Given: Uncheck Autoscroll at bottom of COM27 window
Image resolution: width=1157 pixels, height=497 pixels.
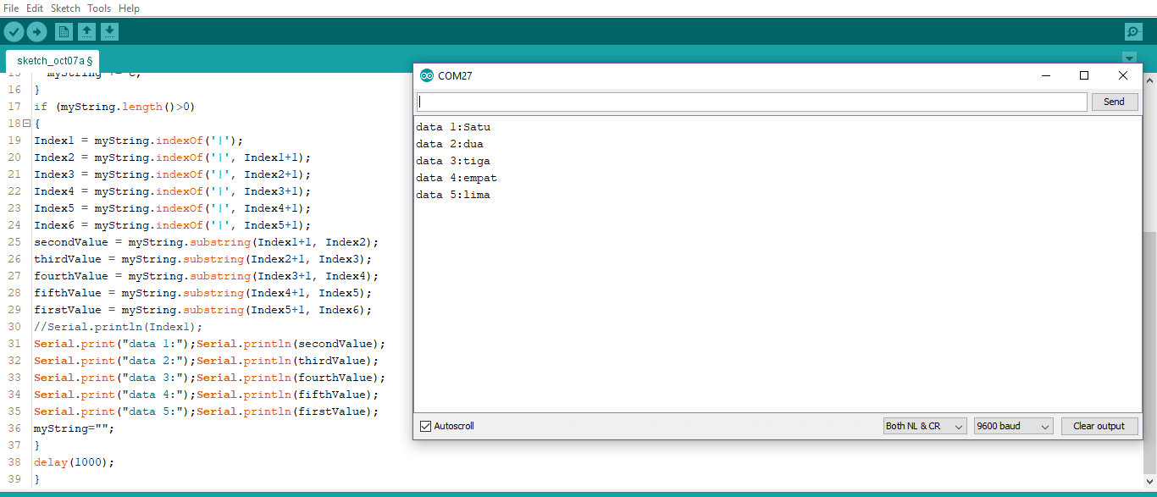Looking at the screenshot, I should 425,426.
